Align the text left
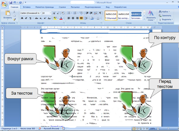Image resolution: width=179 pixels, height=131 pixels. pyautogui.click(x=69, y=18)
